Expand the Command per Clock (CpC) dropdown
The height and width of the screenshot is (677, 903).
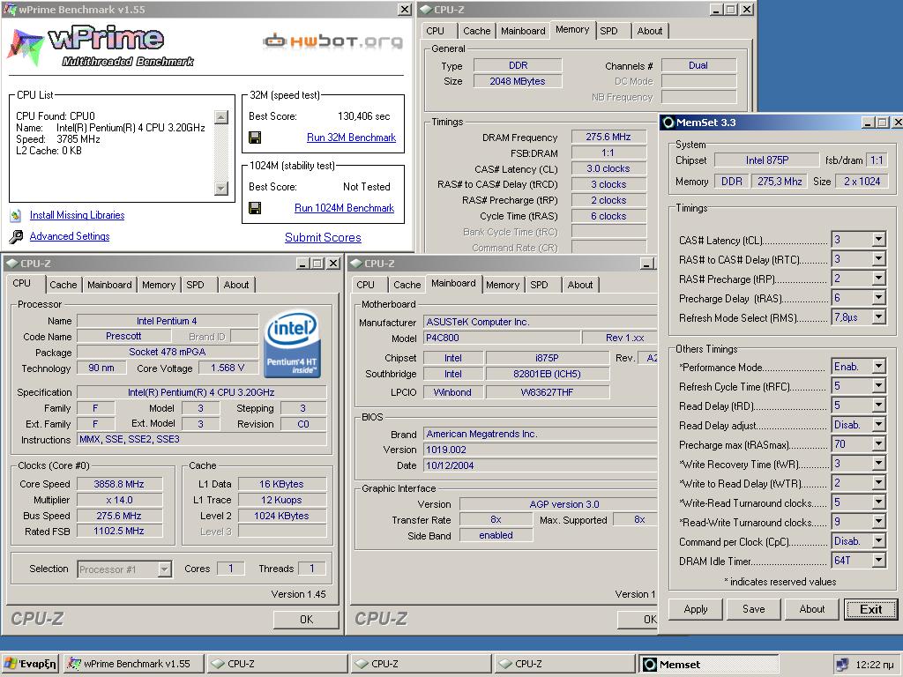pos(878,542)
